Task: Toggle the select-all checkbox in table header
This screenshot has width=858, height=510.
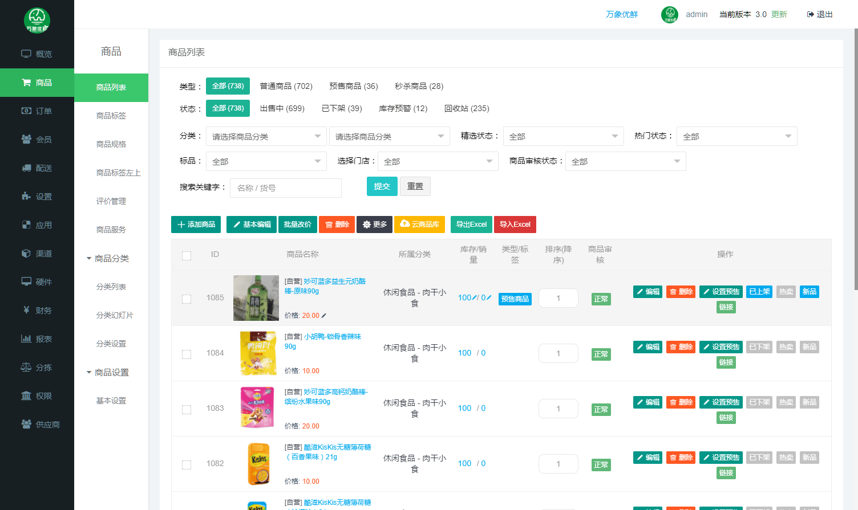Action: (187, 255)
